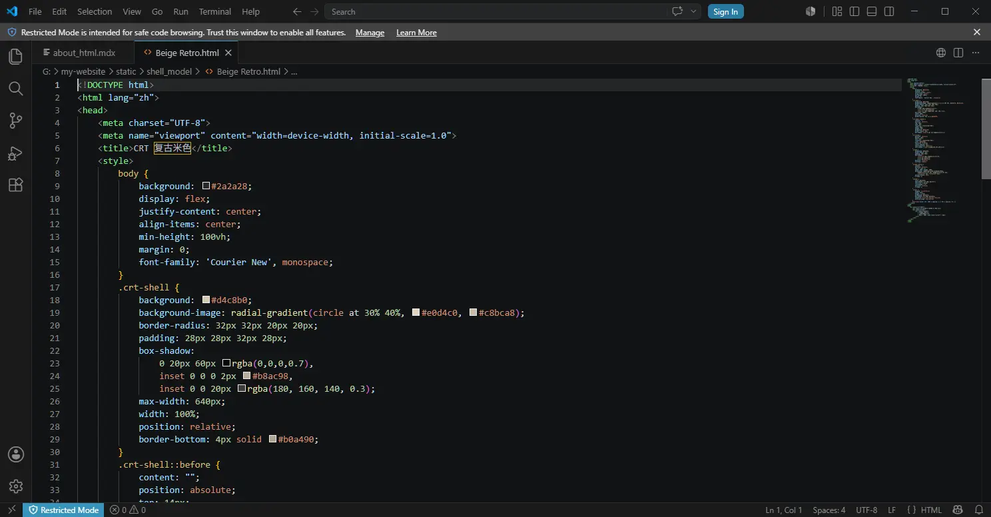Open Copilot chat from title bar
The width and height of the screenshot is (991, 517).
(678, 11)
